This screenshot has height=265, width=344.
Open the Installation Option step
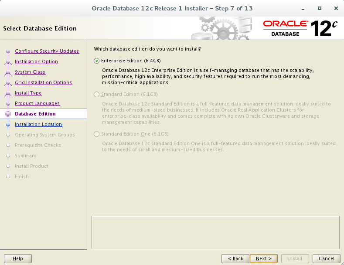pyautogui.click(x=37, y=61)
